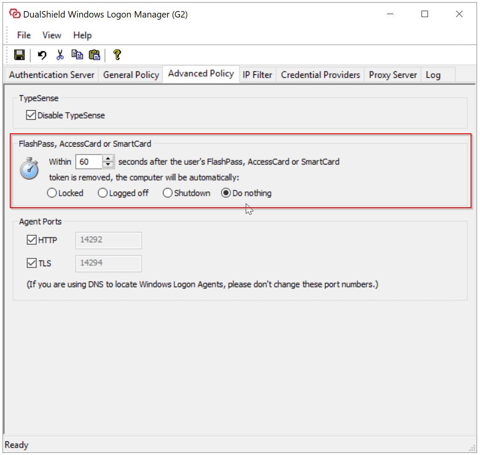Screen dimensions: 480x455
Task: Switch to the Credential Providers tab
Action: pos(320,75)
